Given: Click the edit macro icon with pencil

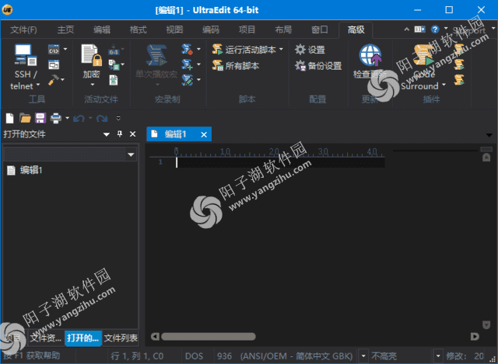Looking at the screenshot, I should point(187,79).
